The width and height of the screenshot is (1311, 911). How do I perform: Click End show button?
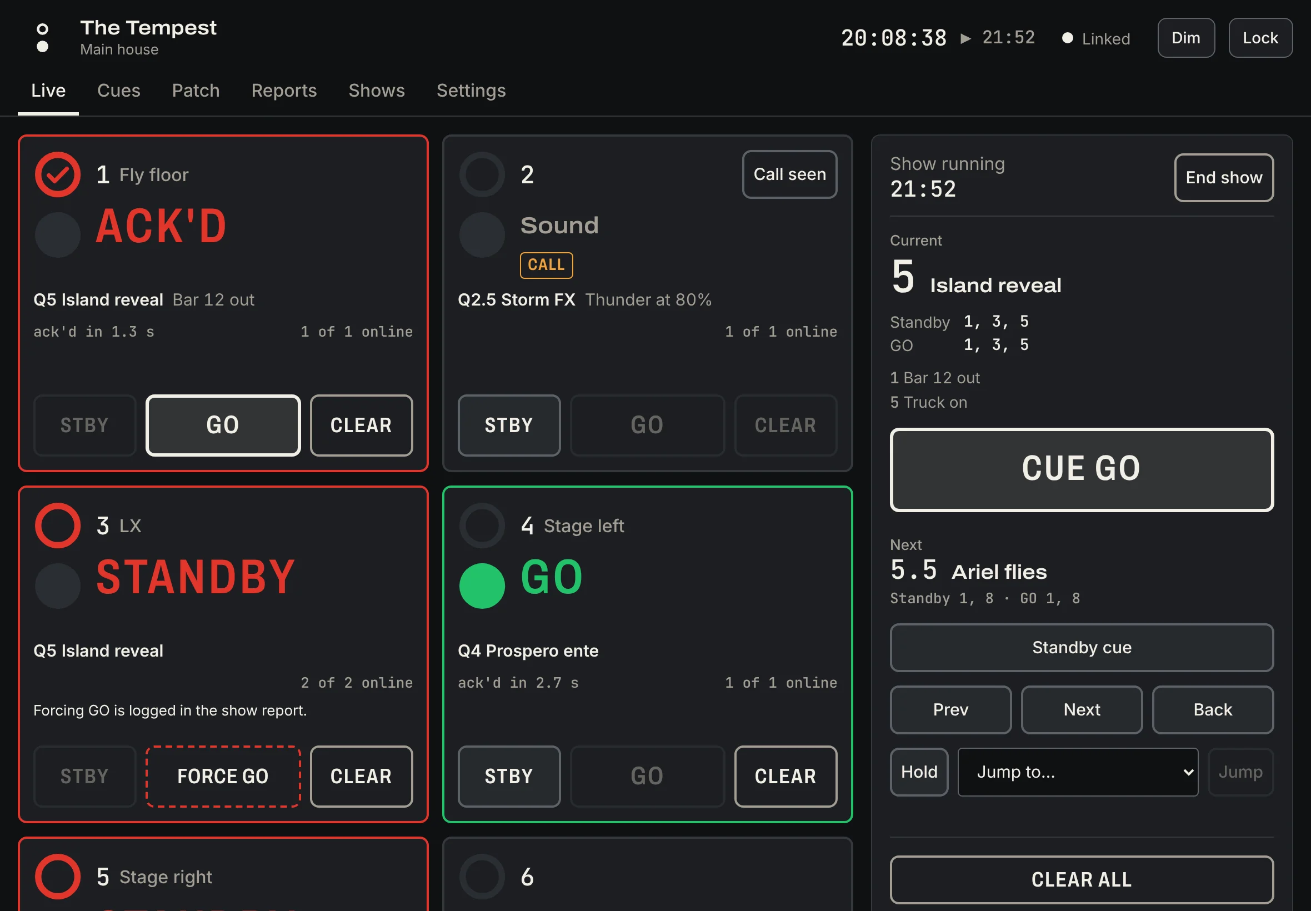coord(1224,178)
